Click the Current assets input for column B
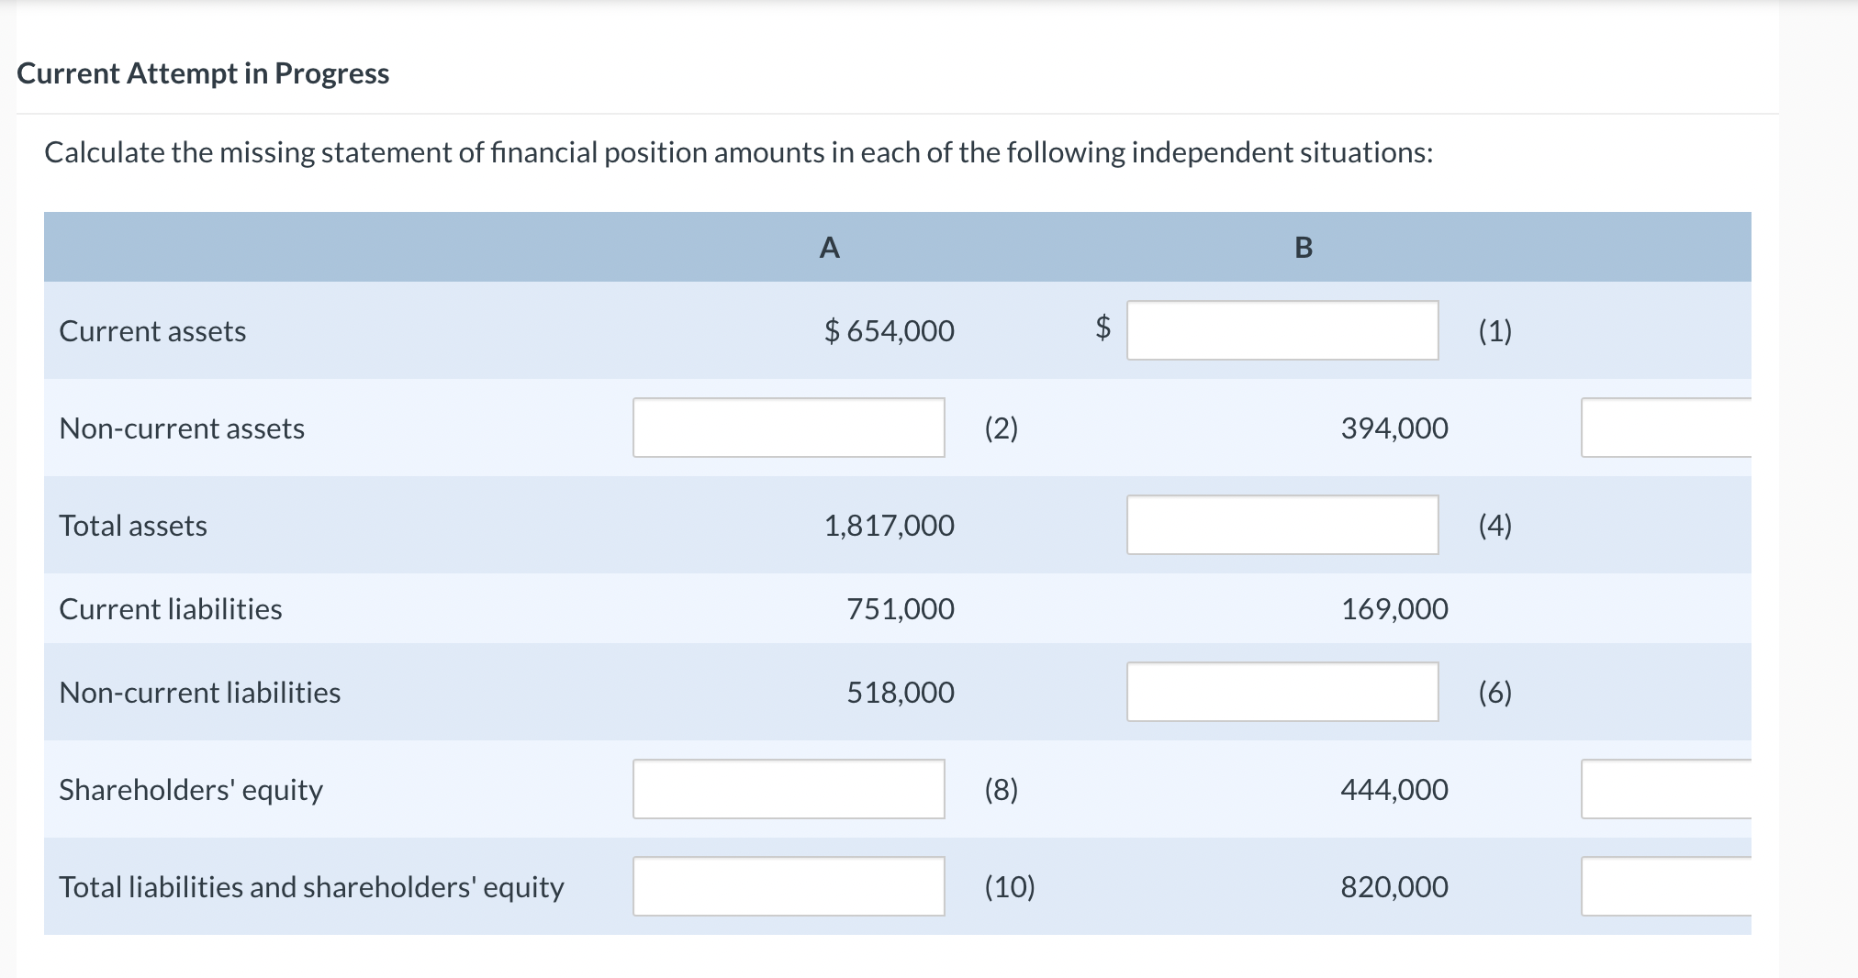Viewport: 1858px width, 978px height. 1282,330
